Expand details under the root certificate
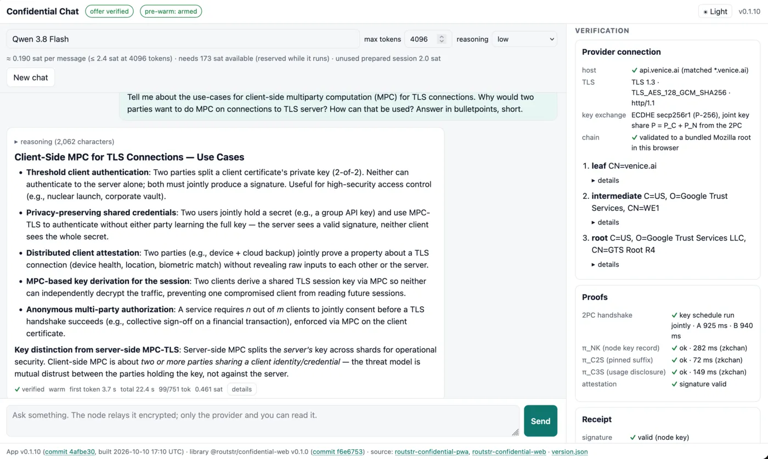This screenshot has height=459, width=768. 605,265
